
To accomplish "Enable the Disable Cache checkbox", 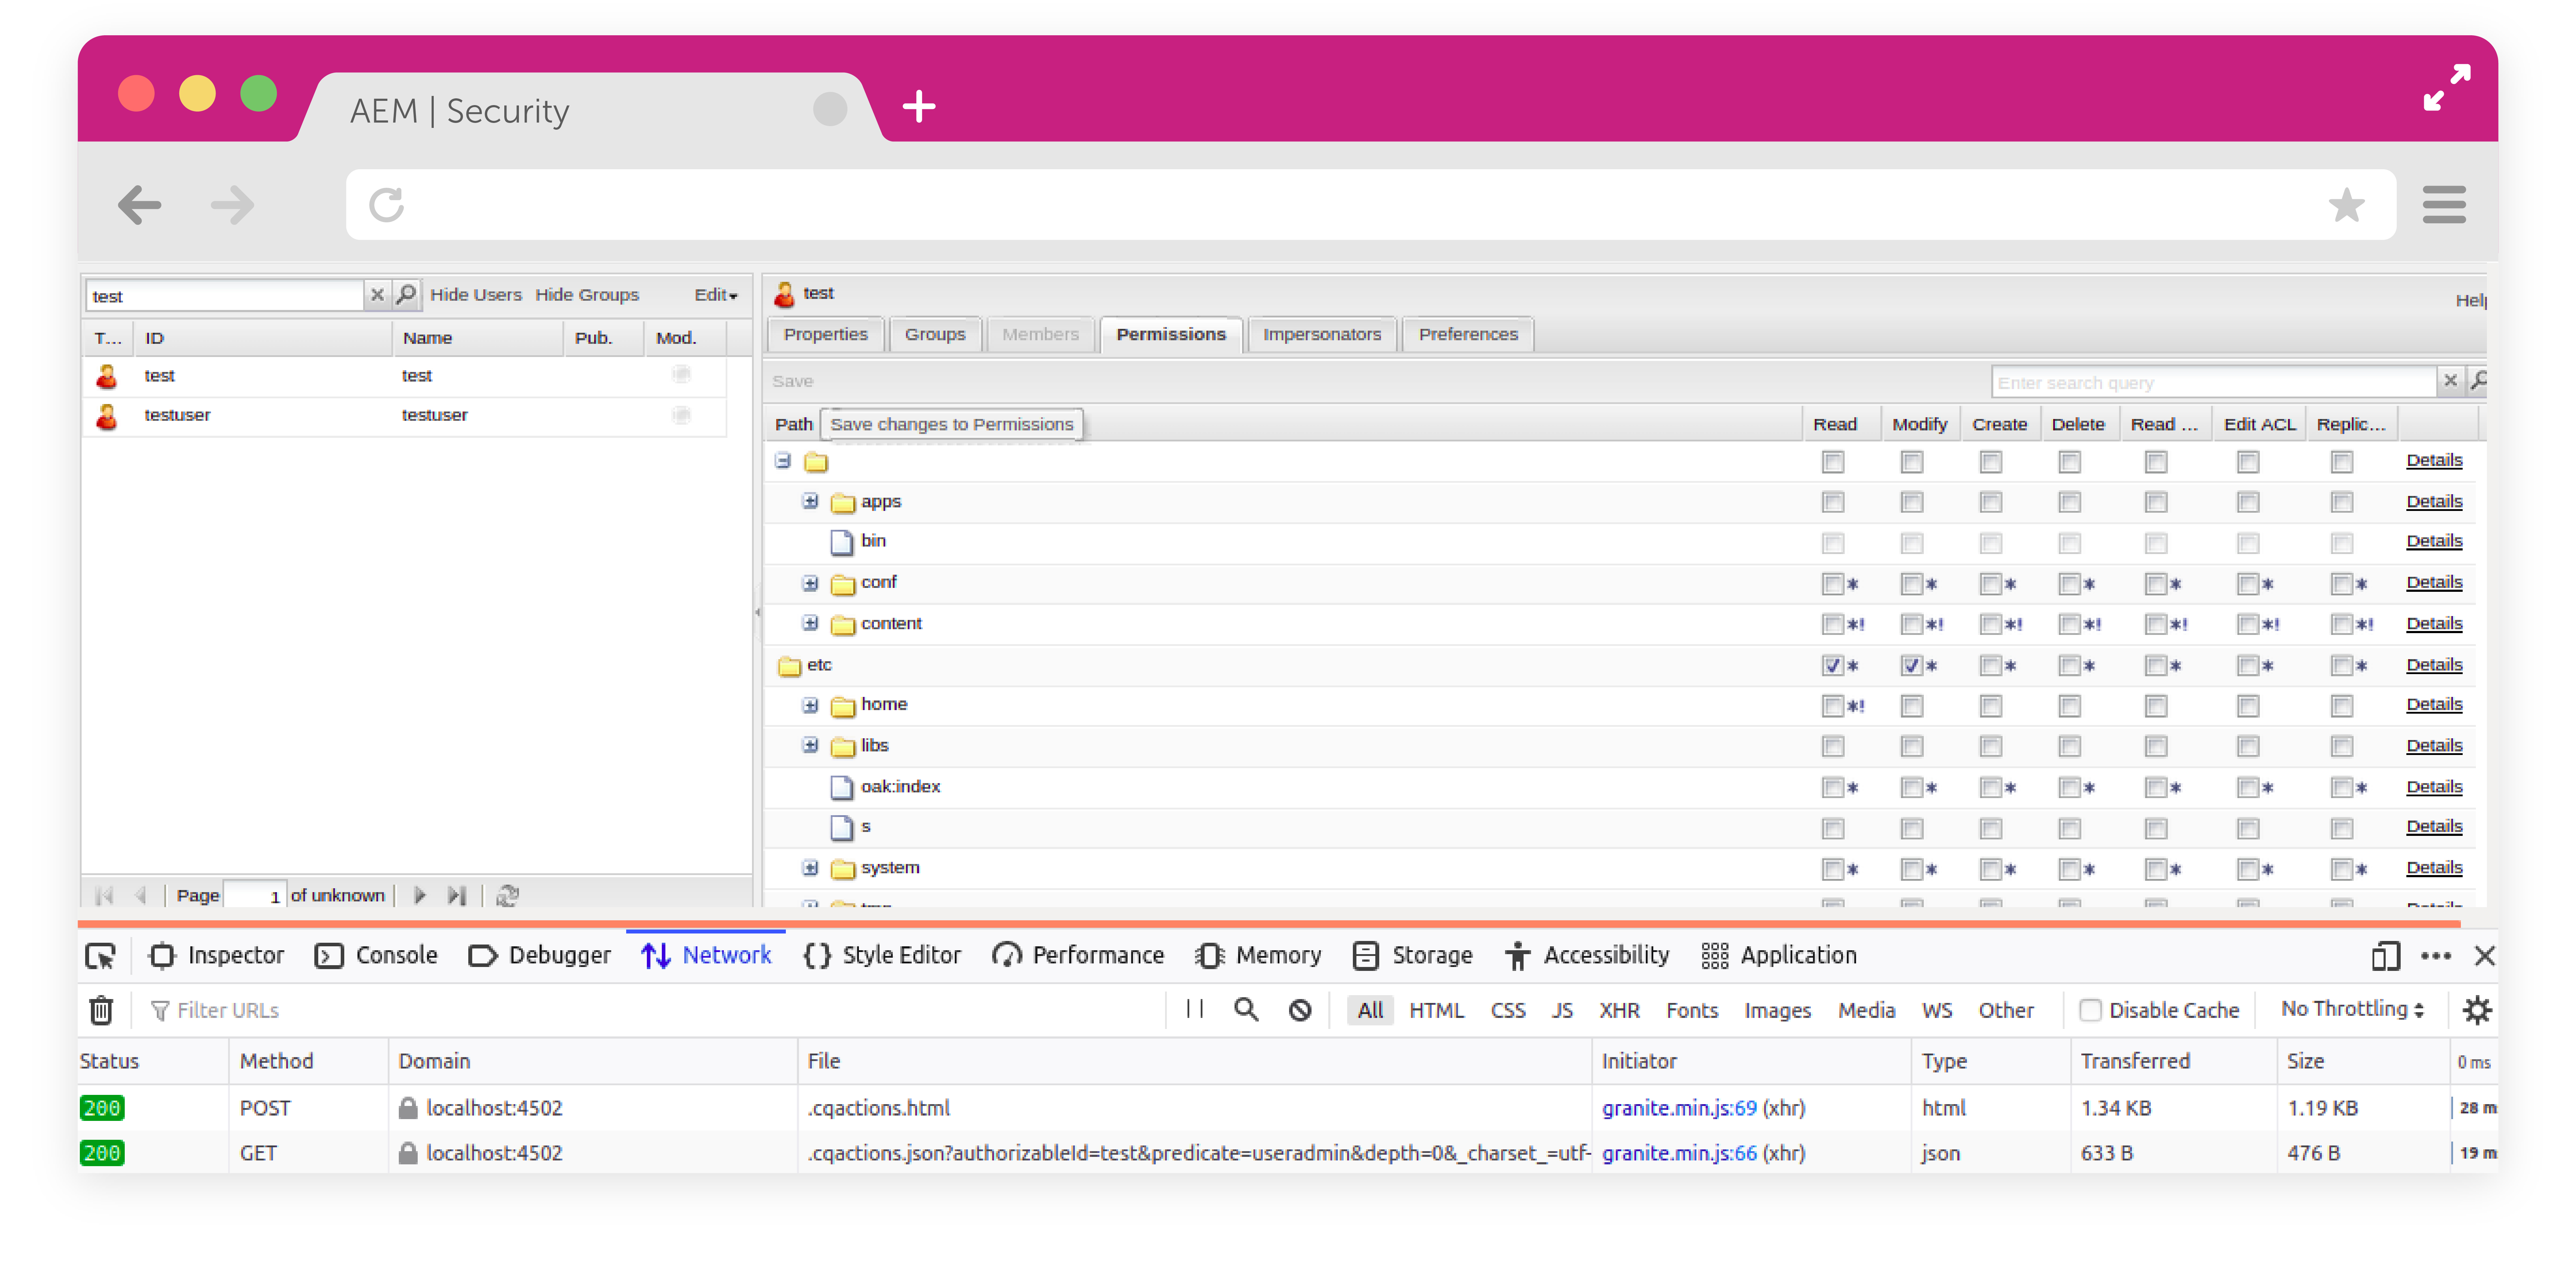I will click(x=2089, y=1010).
